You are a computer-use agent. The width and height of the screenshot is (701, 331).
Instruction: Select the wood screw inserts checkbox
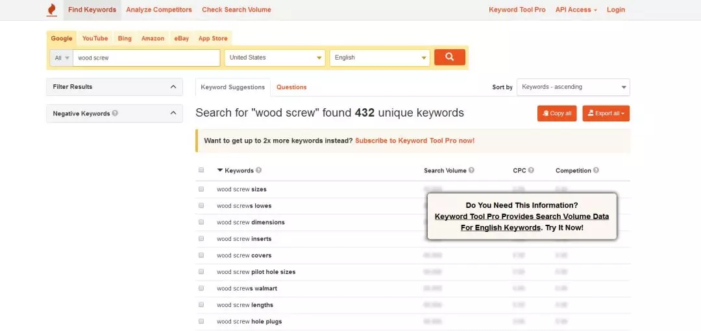201,238
